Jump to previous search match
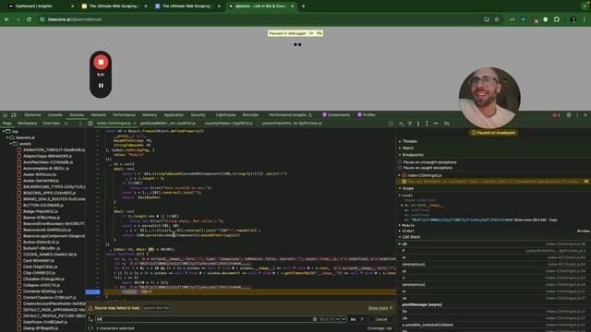Image resolution: width=591 pixels, height=332 pixels. click(x=338, y=319)
